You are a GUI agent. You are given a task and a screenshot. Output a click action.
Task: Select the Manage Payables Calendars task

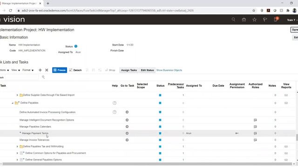point(35,127)
